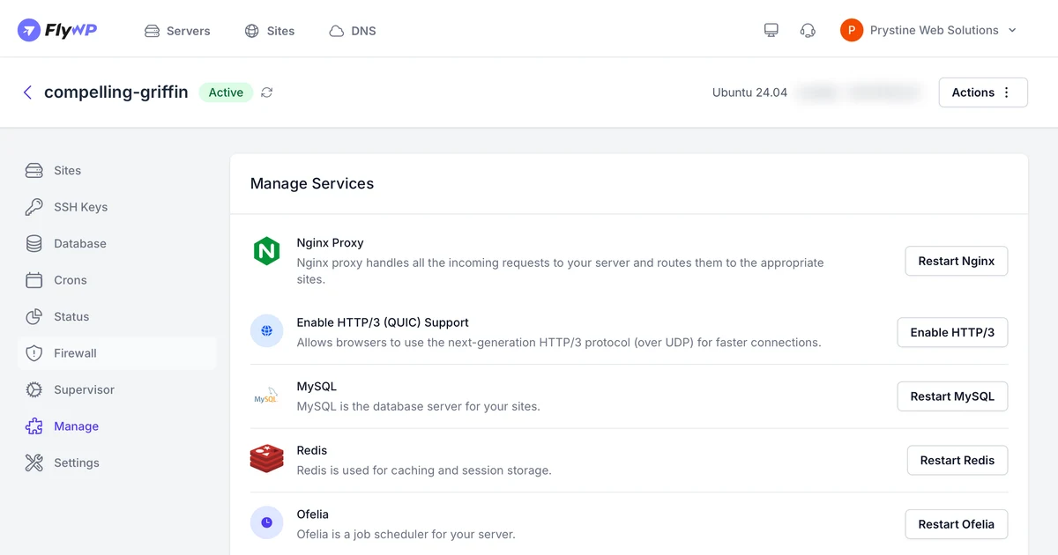Click the Ofelia clock icon
Viewport: 1058px width, 555px height.
[x=266, y=522]
